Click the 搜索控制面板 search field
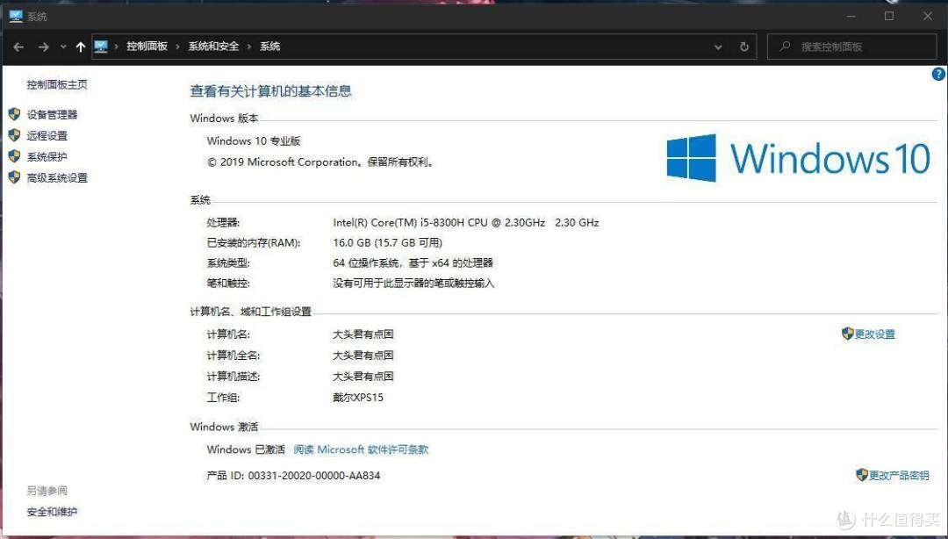The height and width of the screenshot is (539, 948). point(851,47)
